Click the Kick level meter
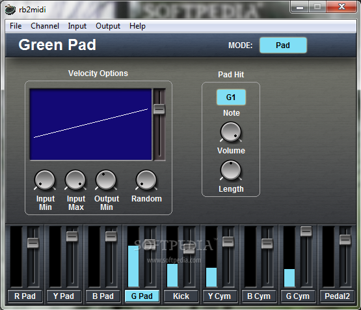 click(172, 257)
